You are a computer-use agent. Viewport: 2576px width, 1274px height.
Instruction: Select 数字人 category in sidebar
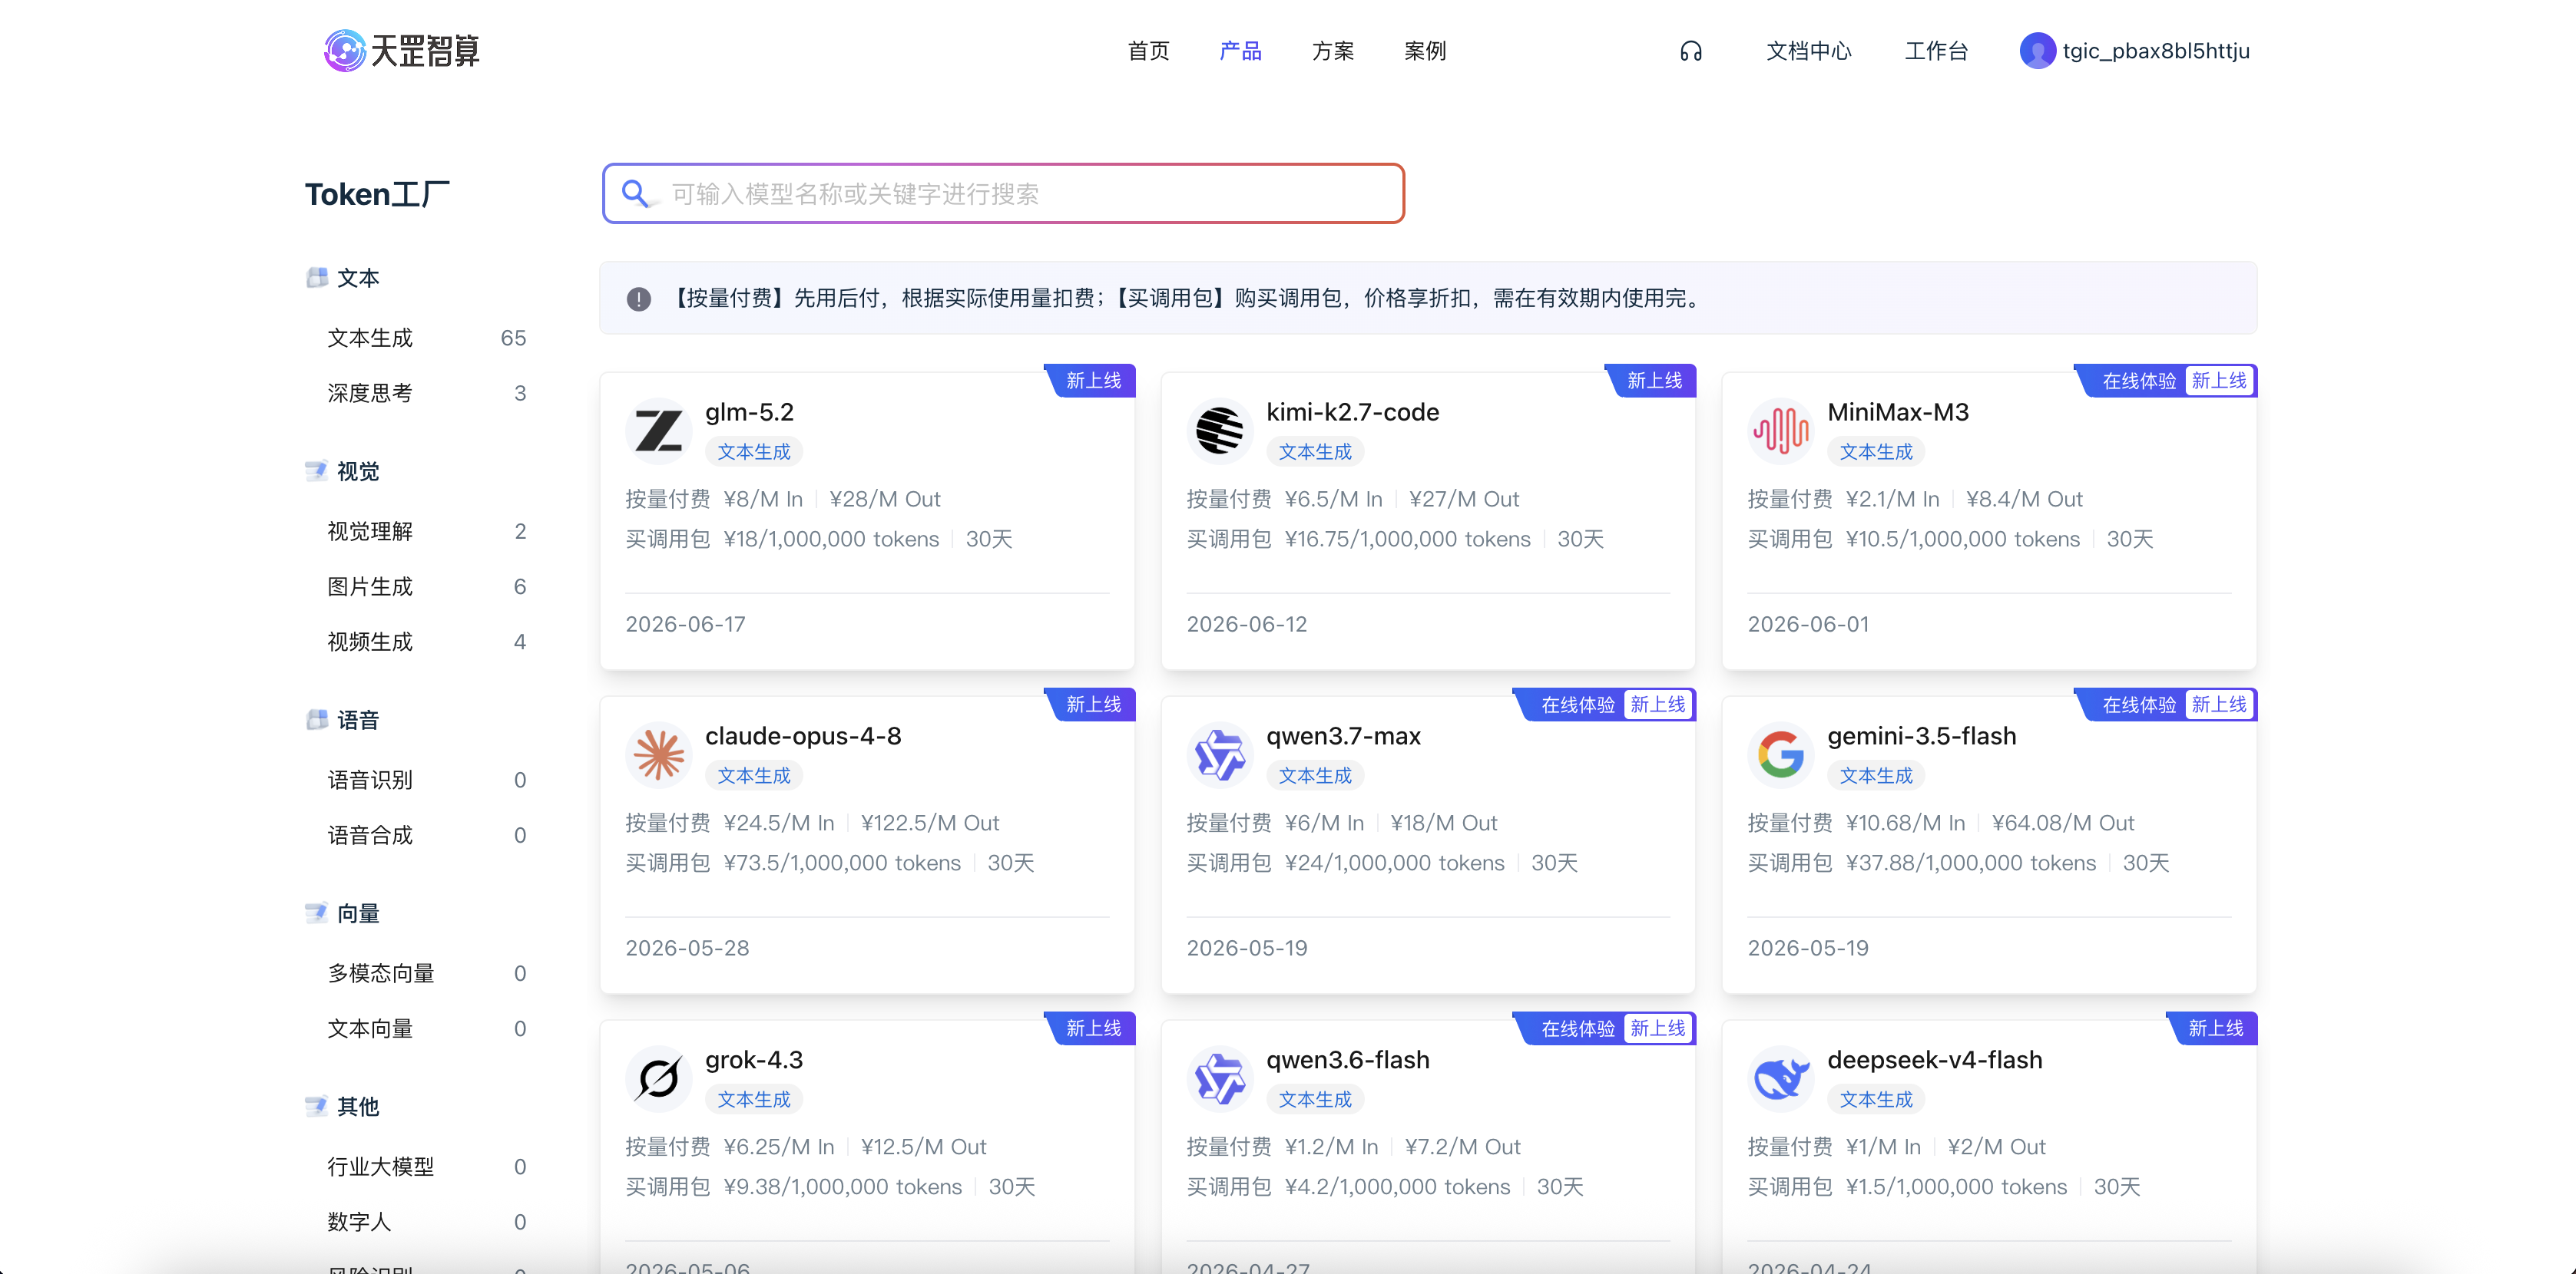click(x=427, y=1222)
